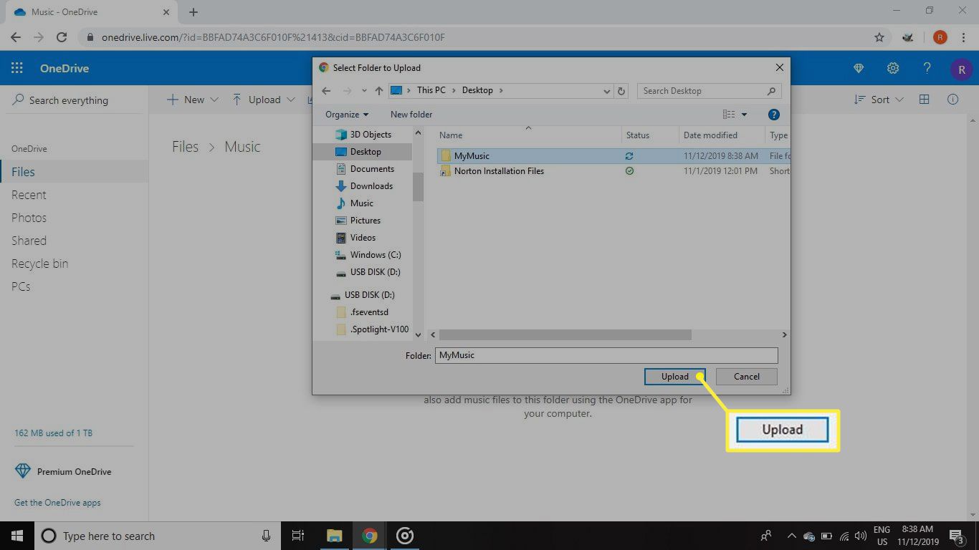Image resolution: width=979 pixels, height=550 pixels.
Task: Click the Folder name input field
Action: (606, 355)
